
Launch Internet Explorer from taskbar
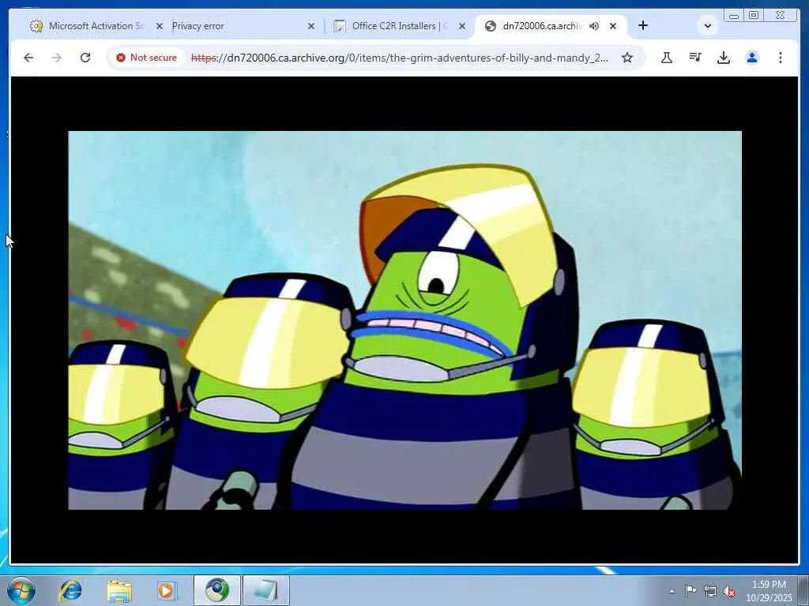[x=70, y=590]
